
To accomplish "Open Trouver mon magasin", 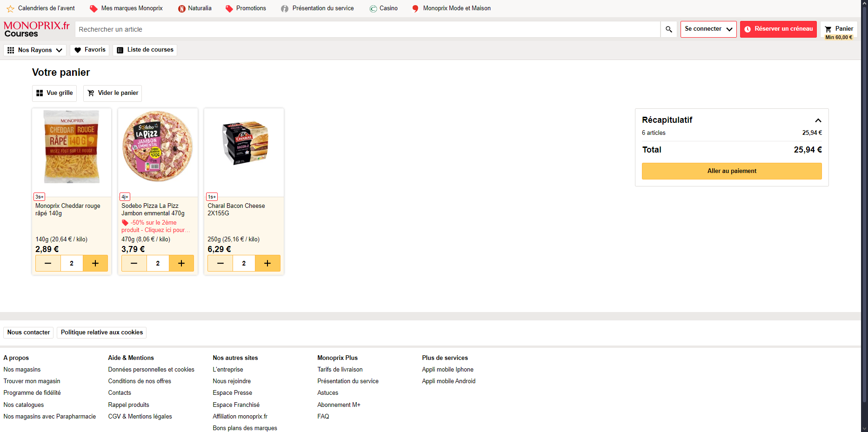I will tap(32, 381).
